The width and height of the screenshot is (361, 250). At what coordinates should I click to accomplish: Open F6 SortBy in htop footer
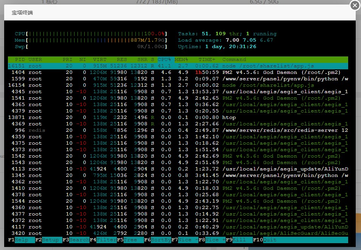(158, 240)
